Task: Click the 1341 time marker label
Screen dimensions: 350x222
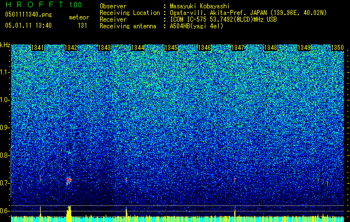Action: tap(37, 48)
